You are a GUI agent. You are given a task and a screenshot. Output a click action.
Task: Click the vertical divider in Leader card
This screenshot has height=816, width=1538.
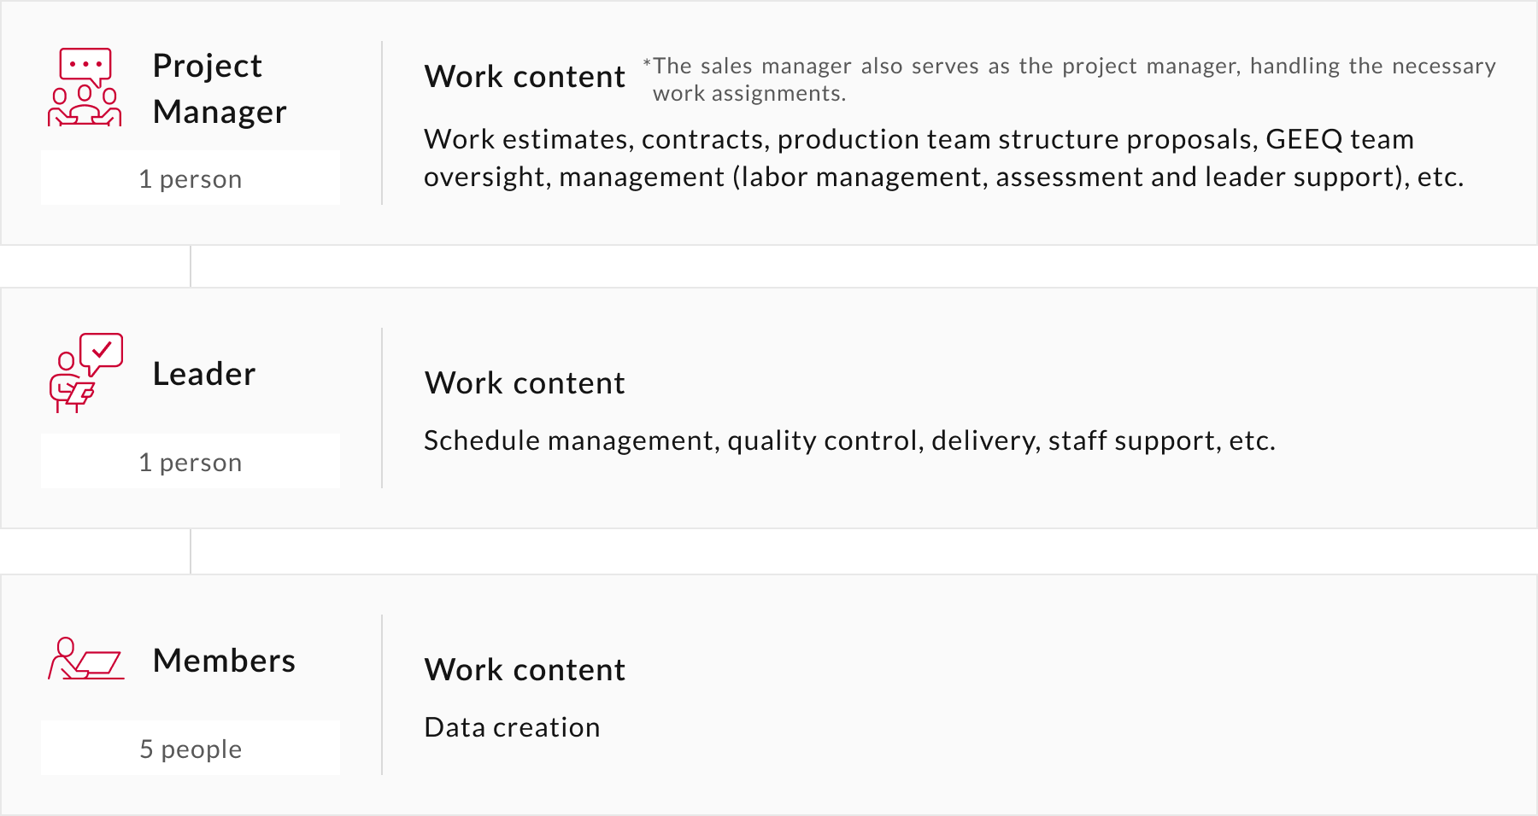(x=382, y=408)
